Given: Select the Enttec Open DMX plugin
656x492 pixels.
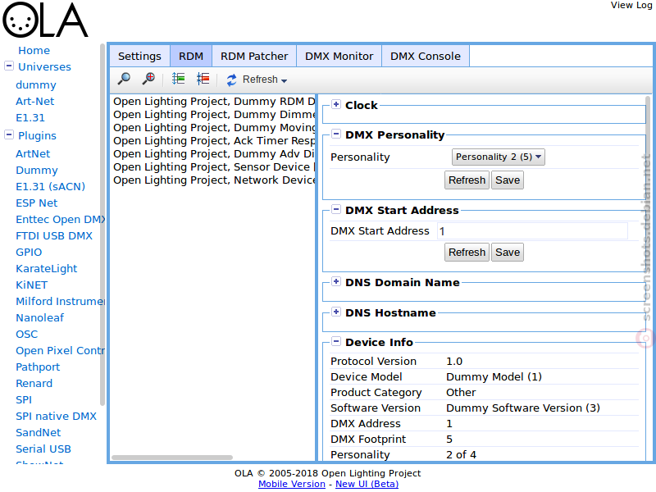Looking at the screenshot, I should [x=60, y=220].
